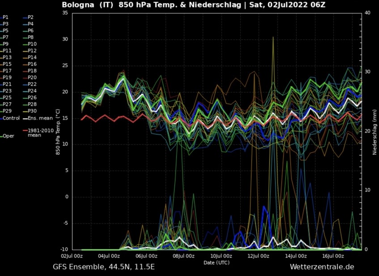Click the 15 tick on temperature axis
This screenshot has width=379, height=276.
65,118
